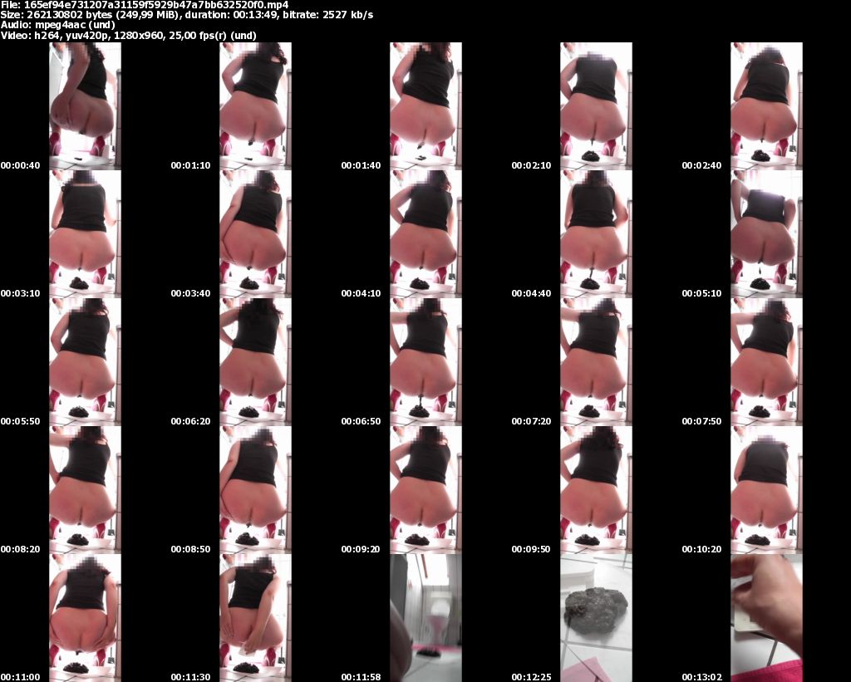Select the thumbnail at 00:11:58
The height and width of the screenshot is (682, 851).
click(425, 617)
